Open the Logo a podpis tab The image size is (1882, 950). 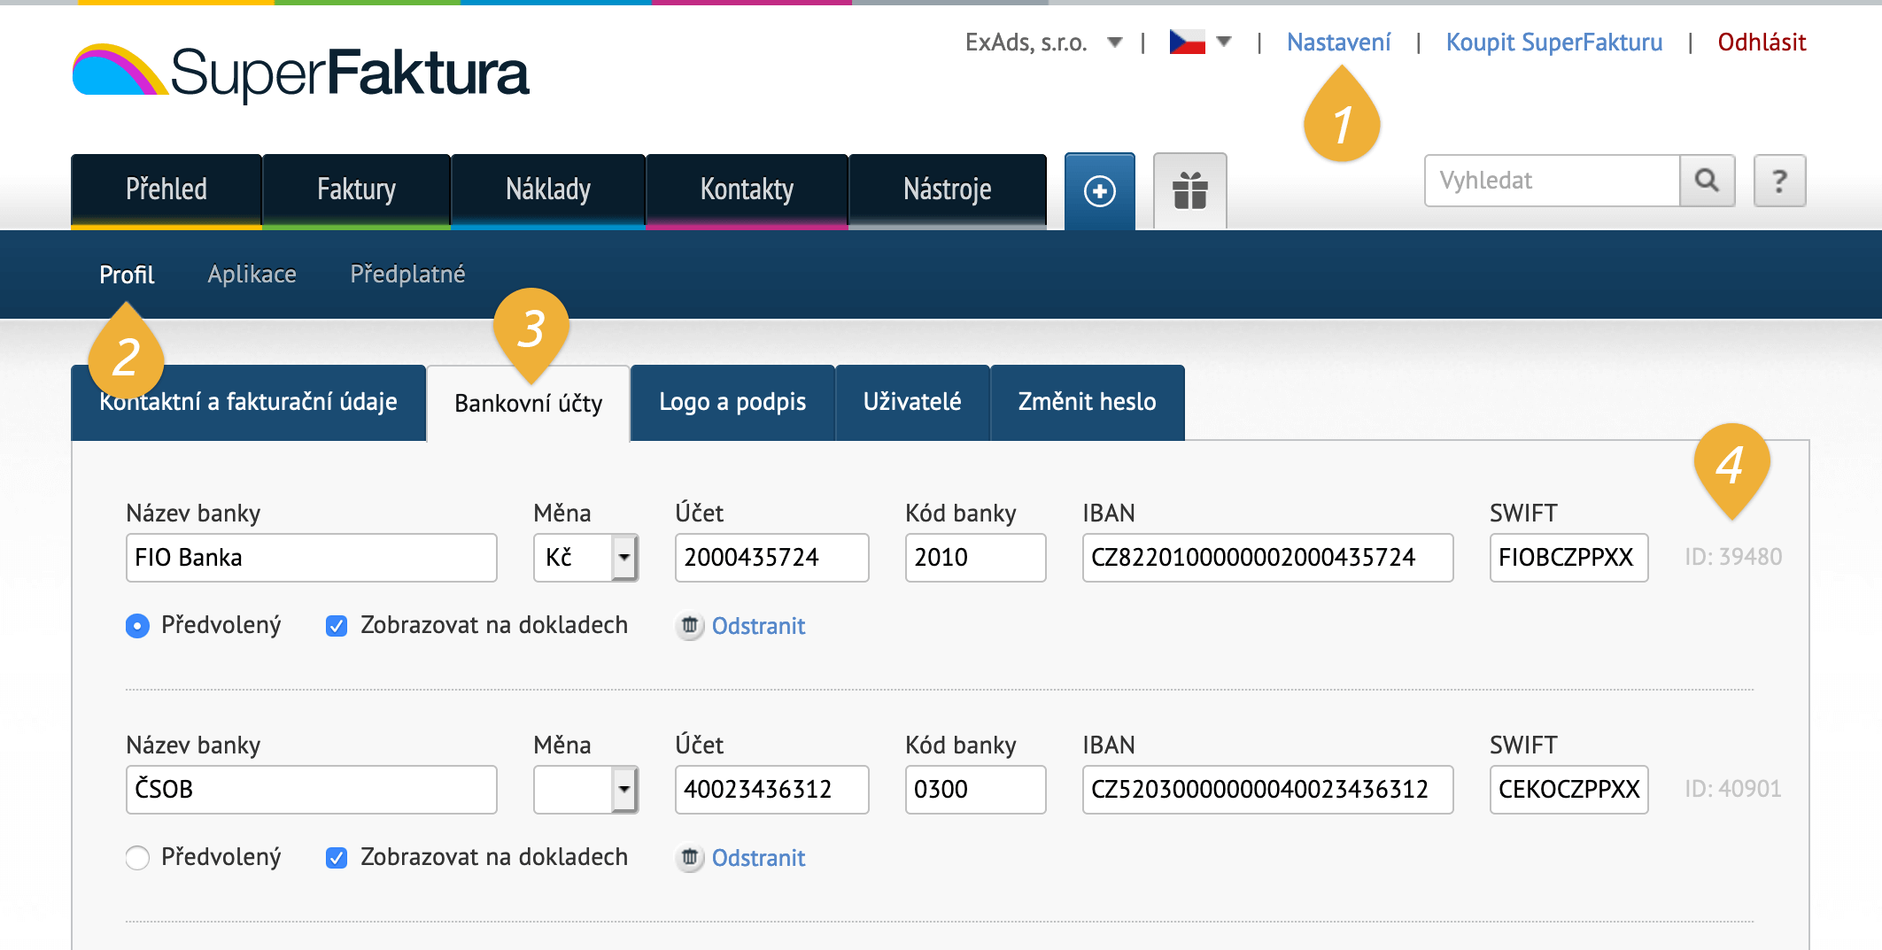pyautogui.click(x=732, y=403)
